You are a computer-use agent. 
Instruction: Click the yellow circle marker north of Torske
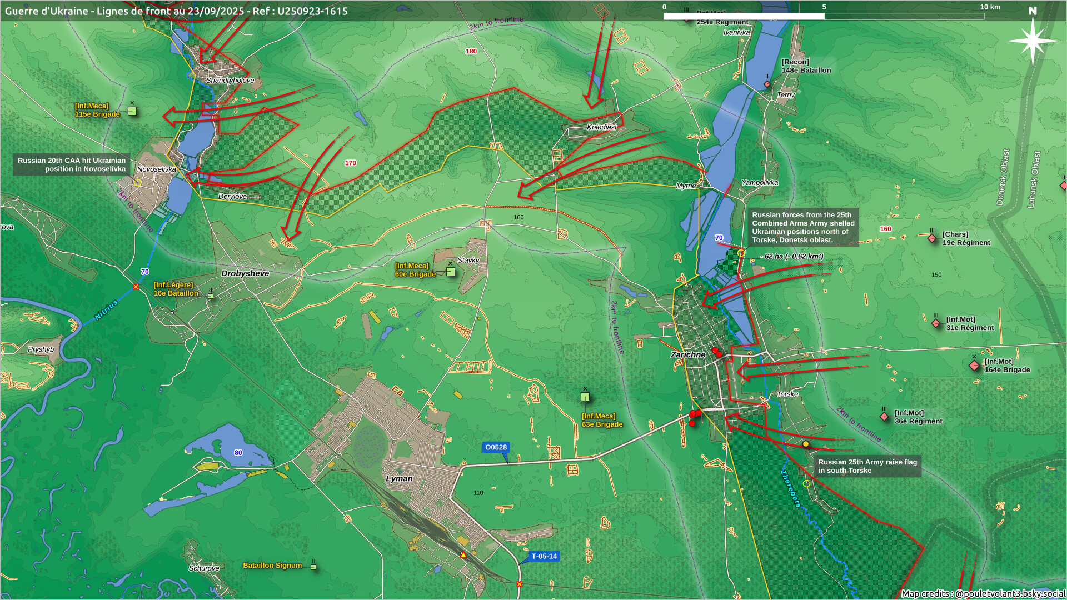click(741, 253)
